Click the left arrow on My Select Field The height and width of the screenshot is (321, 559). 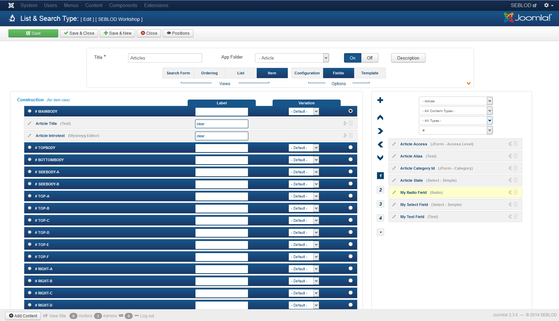(x=510, y=205)
